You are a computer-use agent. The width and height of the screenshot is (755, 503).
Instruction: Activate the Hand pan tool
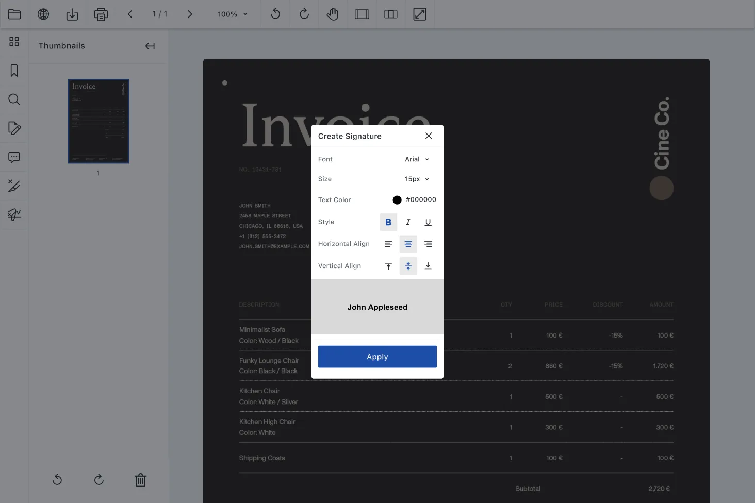point(333,14)
